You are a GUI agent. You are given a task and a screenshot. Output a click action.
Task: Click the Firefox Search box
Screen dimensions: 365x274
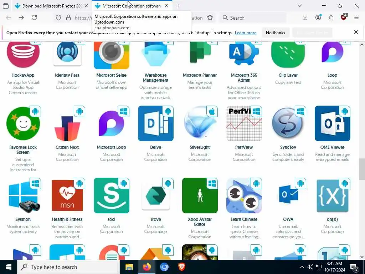click(253, 18)
